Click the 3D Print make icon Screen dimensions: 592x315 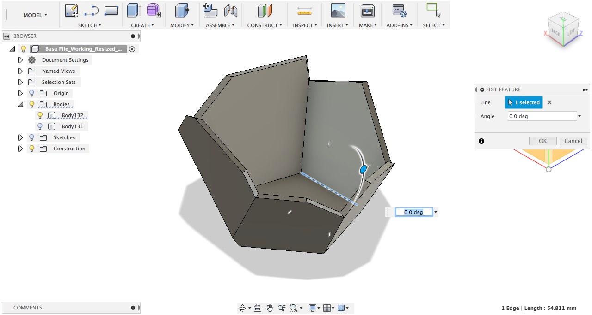(x=368, y=10)
